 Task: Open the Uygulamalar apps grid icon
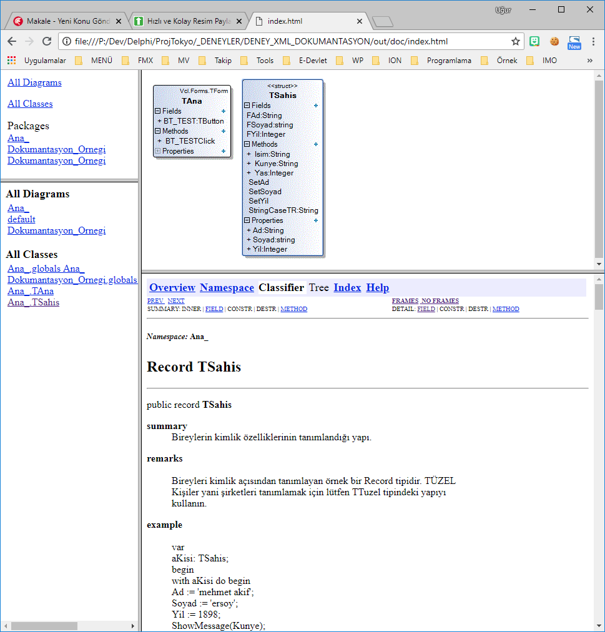[11, 61]
